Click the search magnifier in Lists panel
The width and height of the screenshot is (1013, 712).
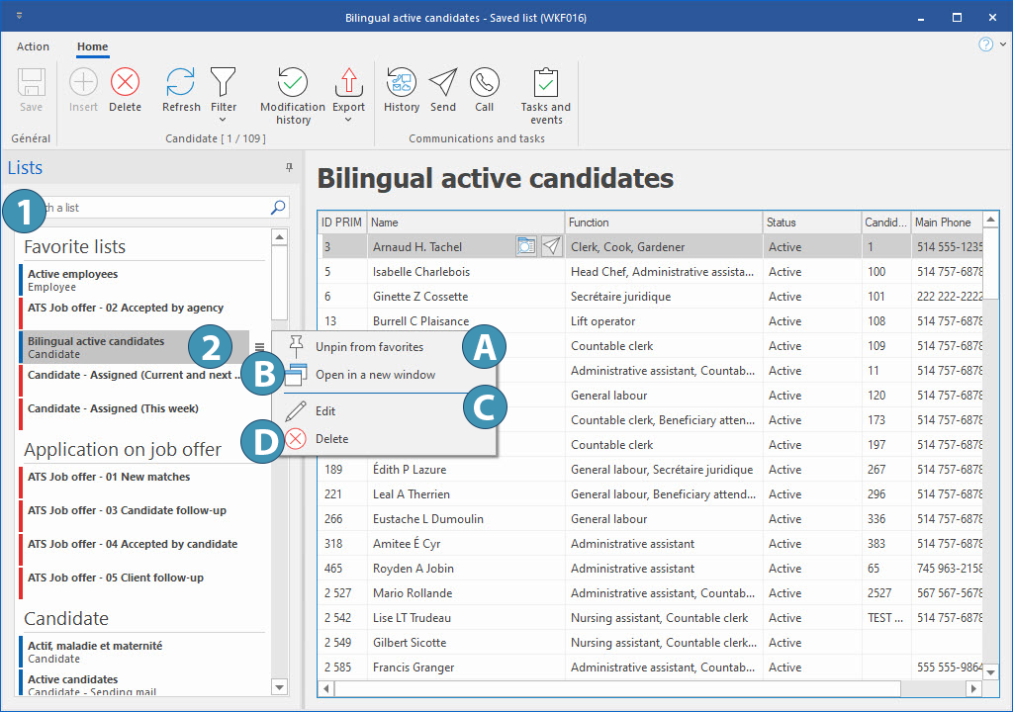[x=278, y=208]
